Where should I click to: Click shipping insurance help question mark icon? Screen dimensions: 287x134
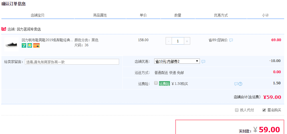pyautogui.click(x=240, y=84)
